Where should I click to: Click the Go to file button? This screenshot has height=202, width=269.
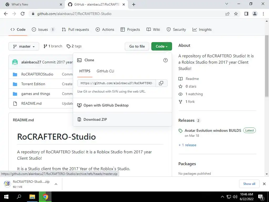(137, 46)
